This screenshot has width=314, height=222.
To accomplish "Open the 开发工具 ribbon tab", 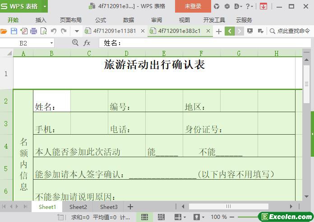I will tap(214, 20).
